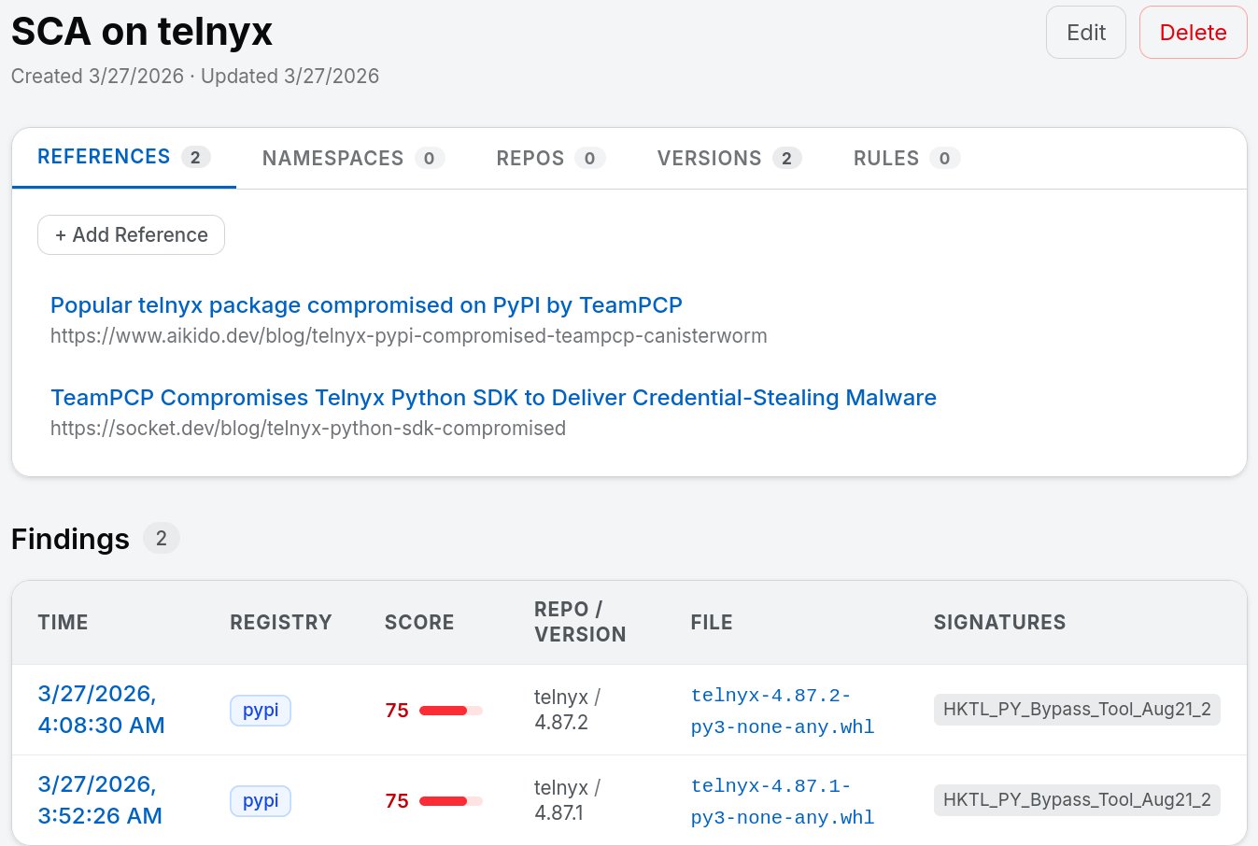The height and width of the screenshot is (846, 1258).
Task: Open the Socket TeamPCP Telnyx SDK article
Action: tap(493, 398)
